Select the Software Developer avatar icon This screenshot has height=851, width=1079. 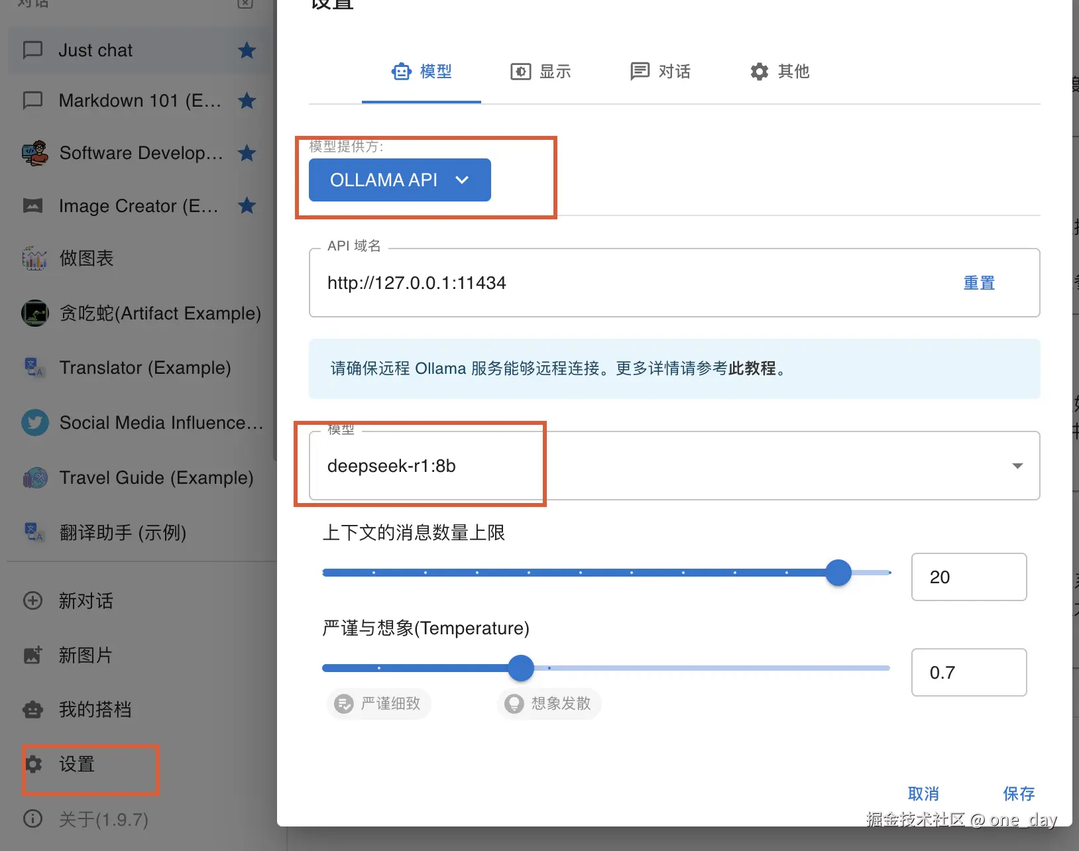pyautogui.click(x=35, y=153)
